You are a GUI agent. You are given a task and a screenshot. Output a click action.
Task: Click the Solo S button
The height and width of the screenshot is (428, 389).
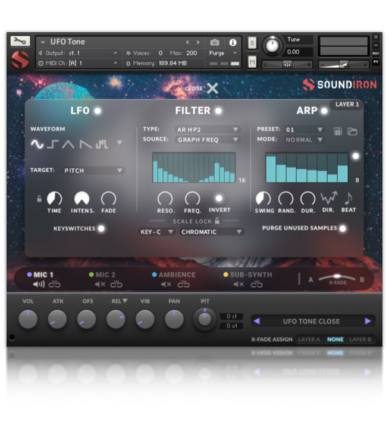pyautogui.click(x=252, y=43)
